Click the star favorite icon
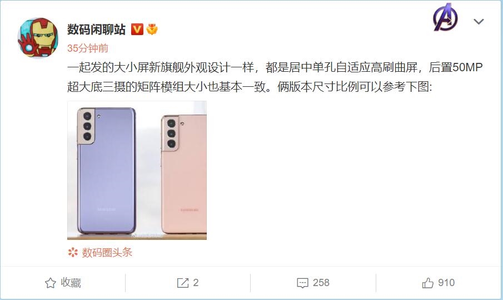503x300 pixels. click(x=51, y=283)
